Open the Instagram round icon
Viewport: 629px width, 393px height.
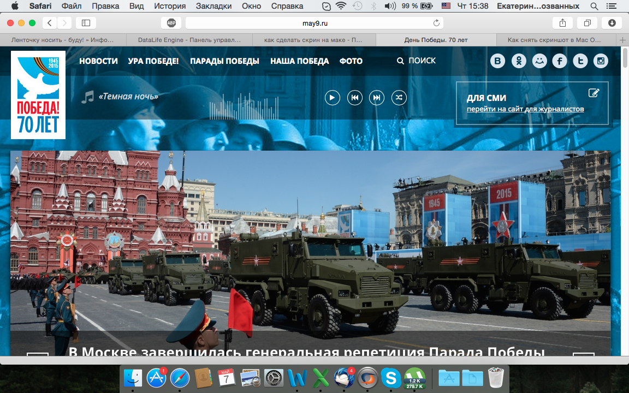tap(601, 61)
